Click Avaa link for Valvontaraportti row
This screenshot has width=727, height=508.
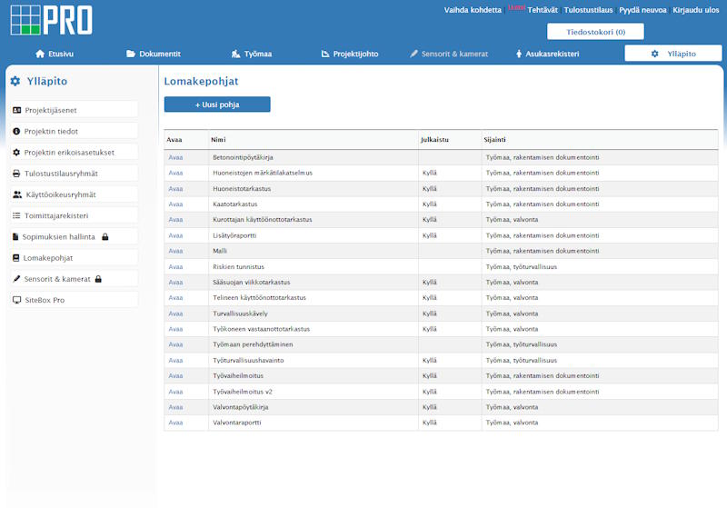coord(175,423)
